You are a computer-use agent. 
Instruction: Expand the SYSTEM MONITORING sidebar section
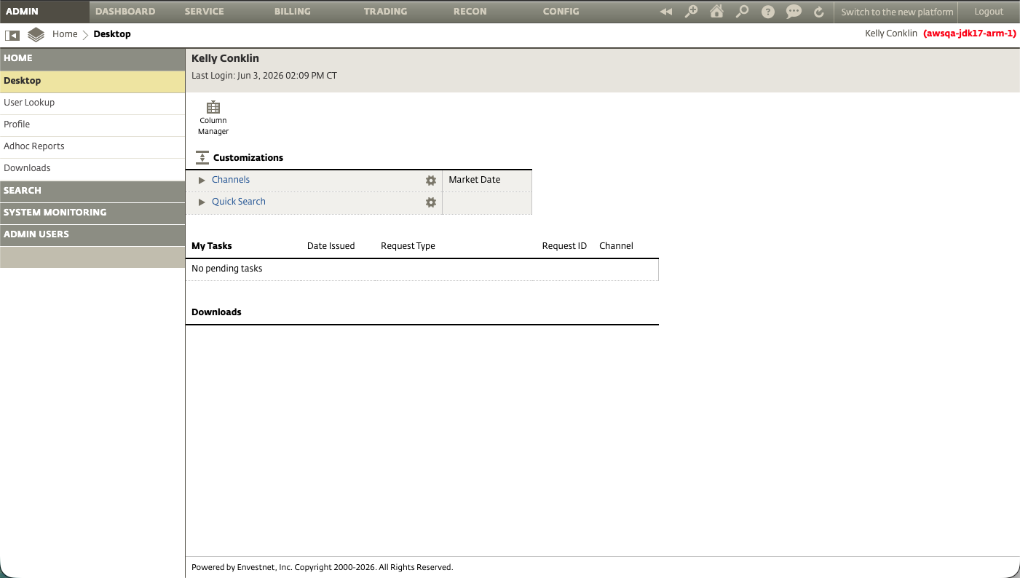(92, 213)
